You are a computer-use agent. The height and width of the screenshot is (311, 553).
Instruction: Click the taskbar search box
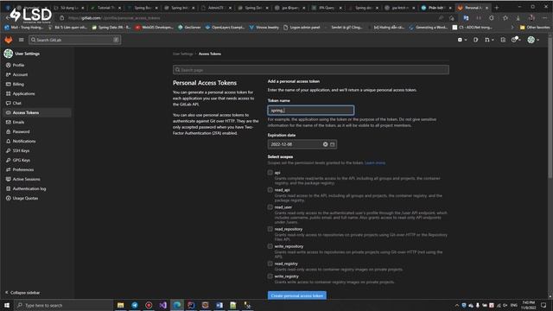[x=63, y=305]
